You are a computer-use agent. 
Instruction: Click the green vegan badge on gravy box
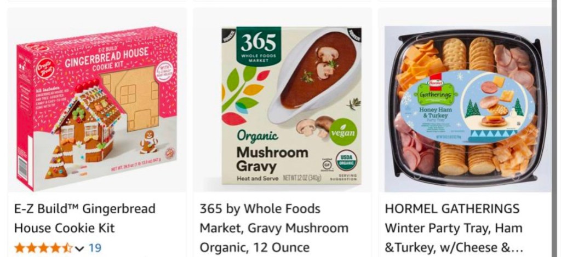point(343,132)
